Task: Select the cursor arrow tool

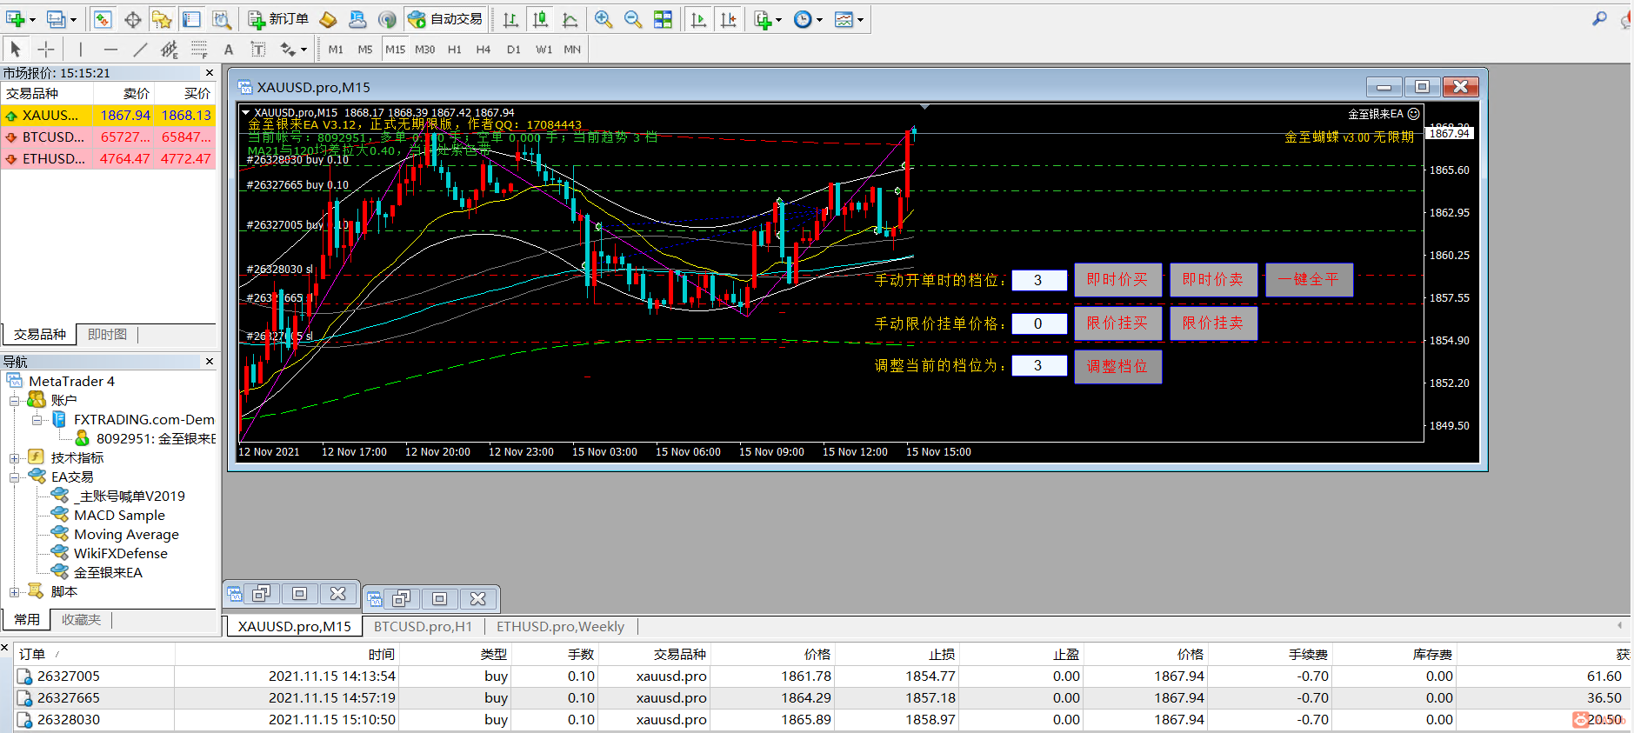Action: click(16, 50)
